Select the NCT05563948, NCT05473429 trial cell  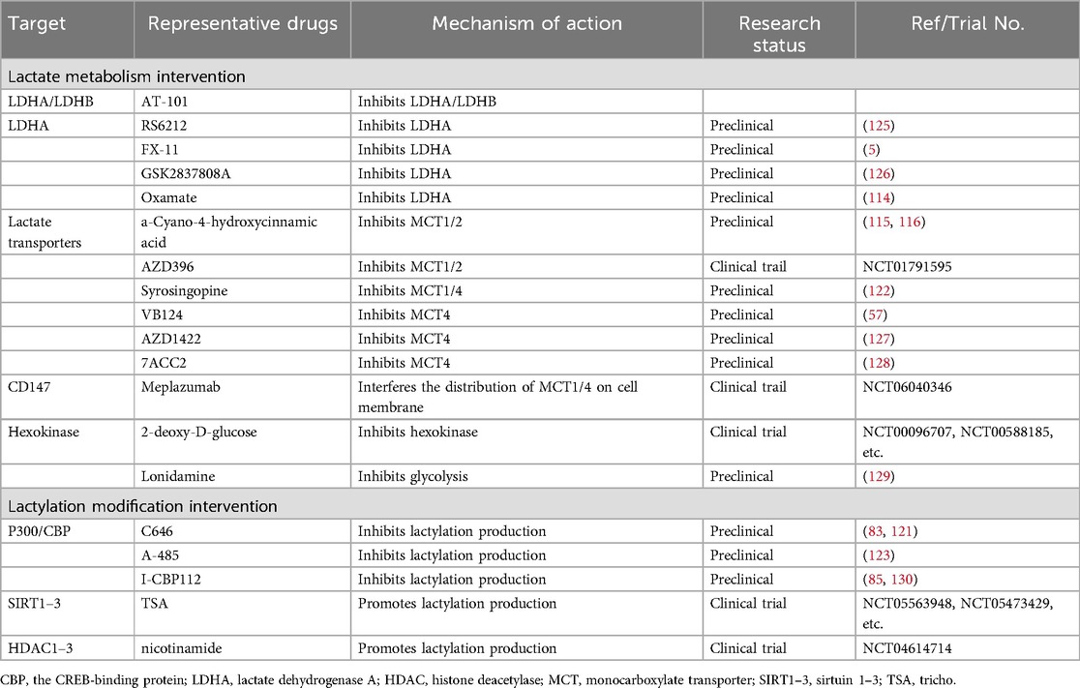(x=967, y=613)
